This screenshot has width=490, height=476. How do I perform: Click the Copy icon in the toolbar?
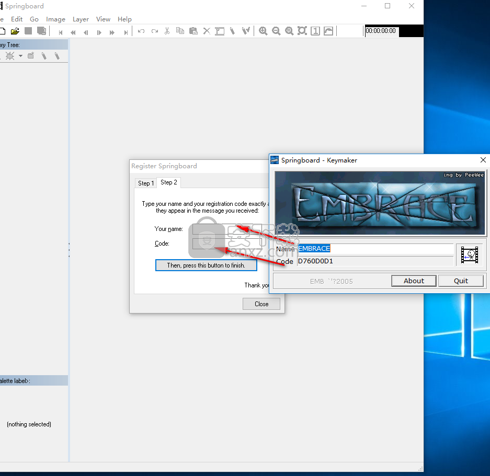[x=180, y=31]
